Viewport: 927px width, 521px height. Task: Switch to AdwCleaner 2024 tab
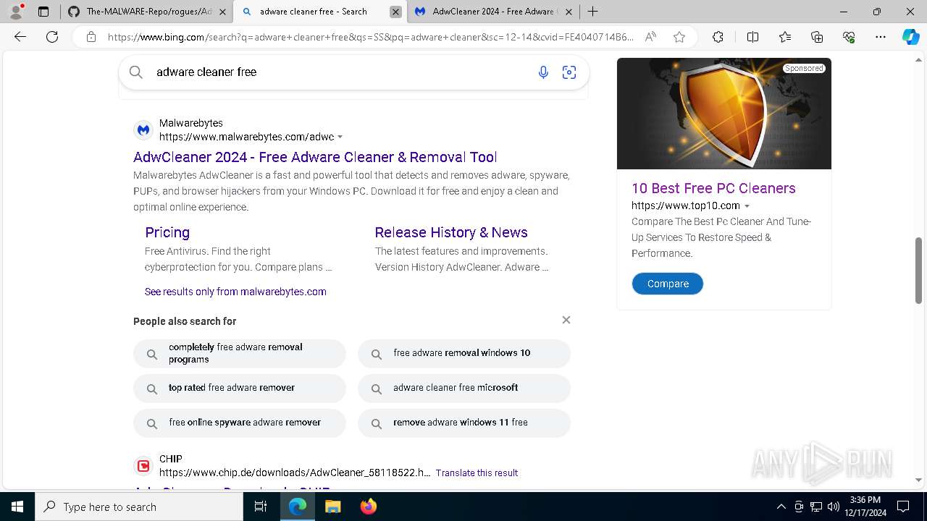pos(495,12)
